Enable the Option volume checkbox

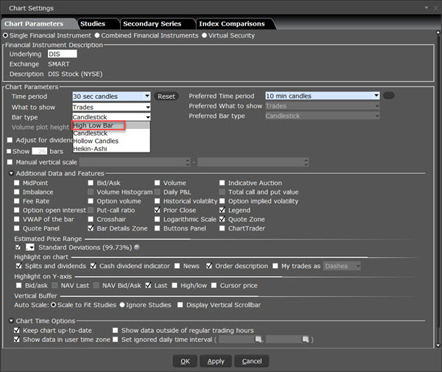pos(91,201)
